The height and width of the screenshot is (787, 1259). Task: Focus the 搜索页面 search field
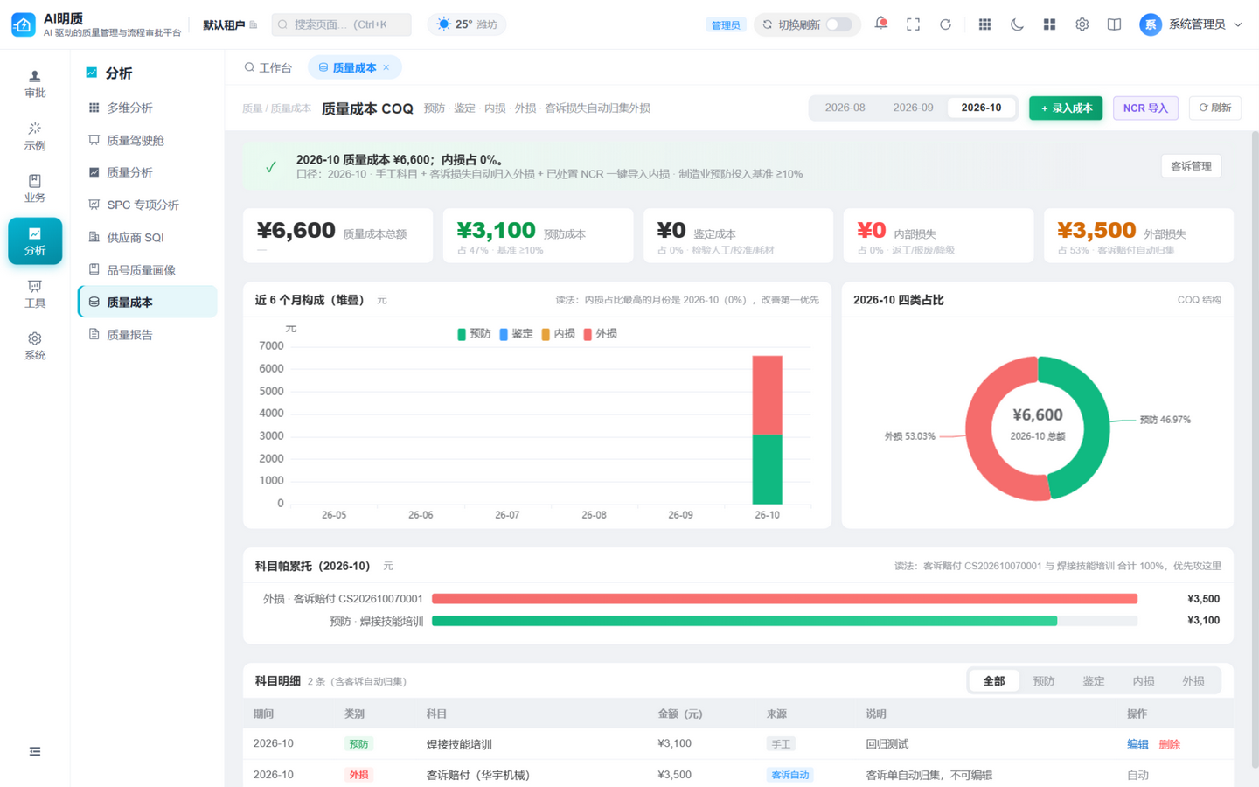[341, 24]
